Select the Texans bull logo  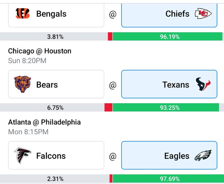pos(203,84)
